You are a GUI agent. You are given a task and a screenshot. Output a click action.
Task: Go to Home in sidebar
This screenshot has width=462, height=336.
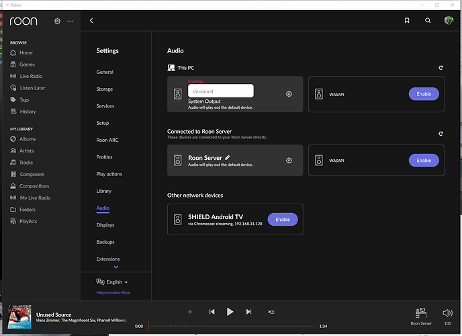point(21,53)
